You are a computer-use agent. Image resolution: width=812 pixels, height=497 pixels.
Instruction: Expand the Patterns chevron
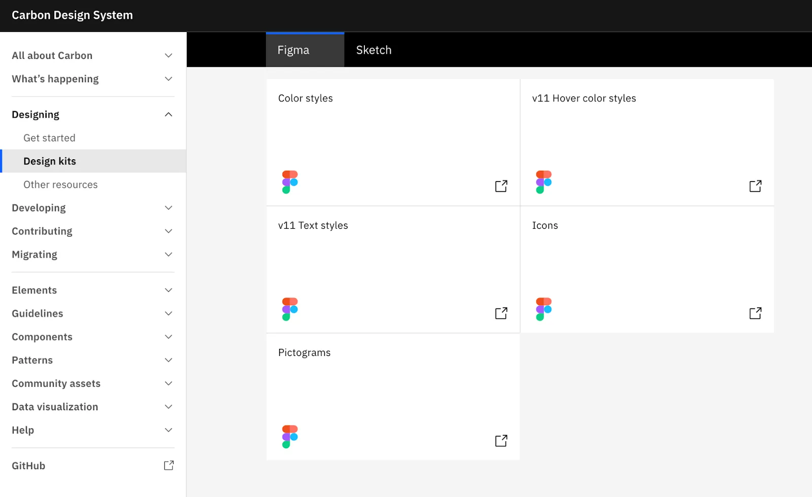(x=168, y=360)
